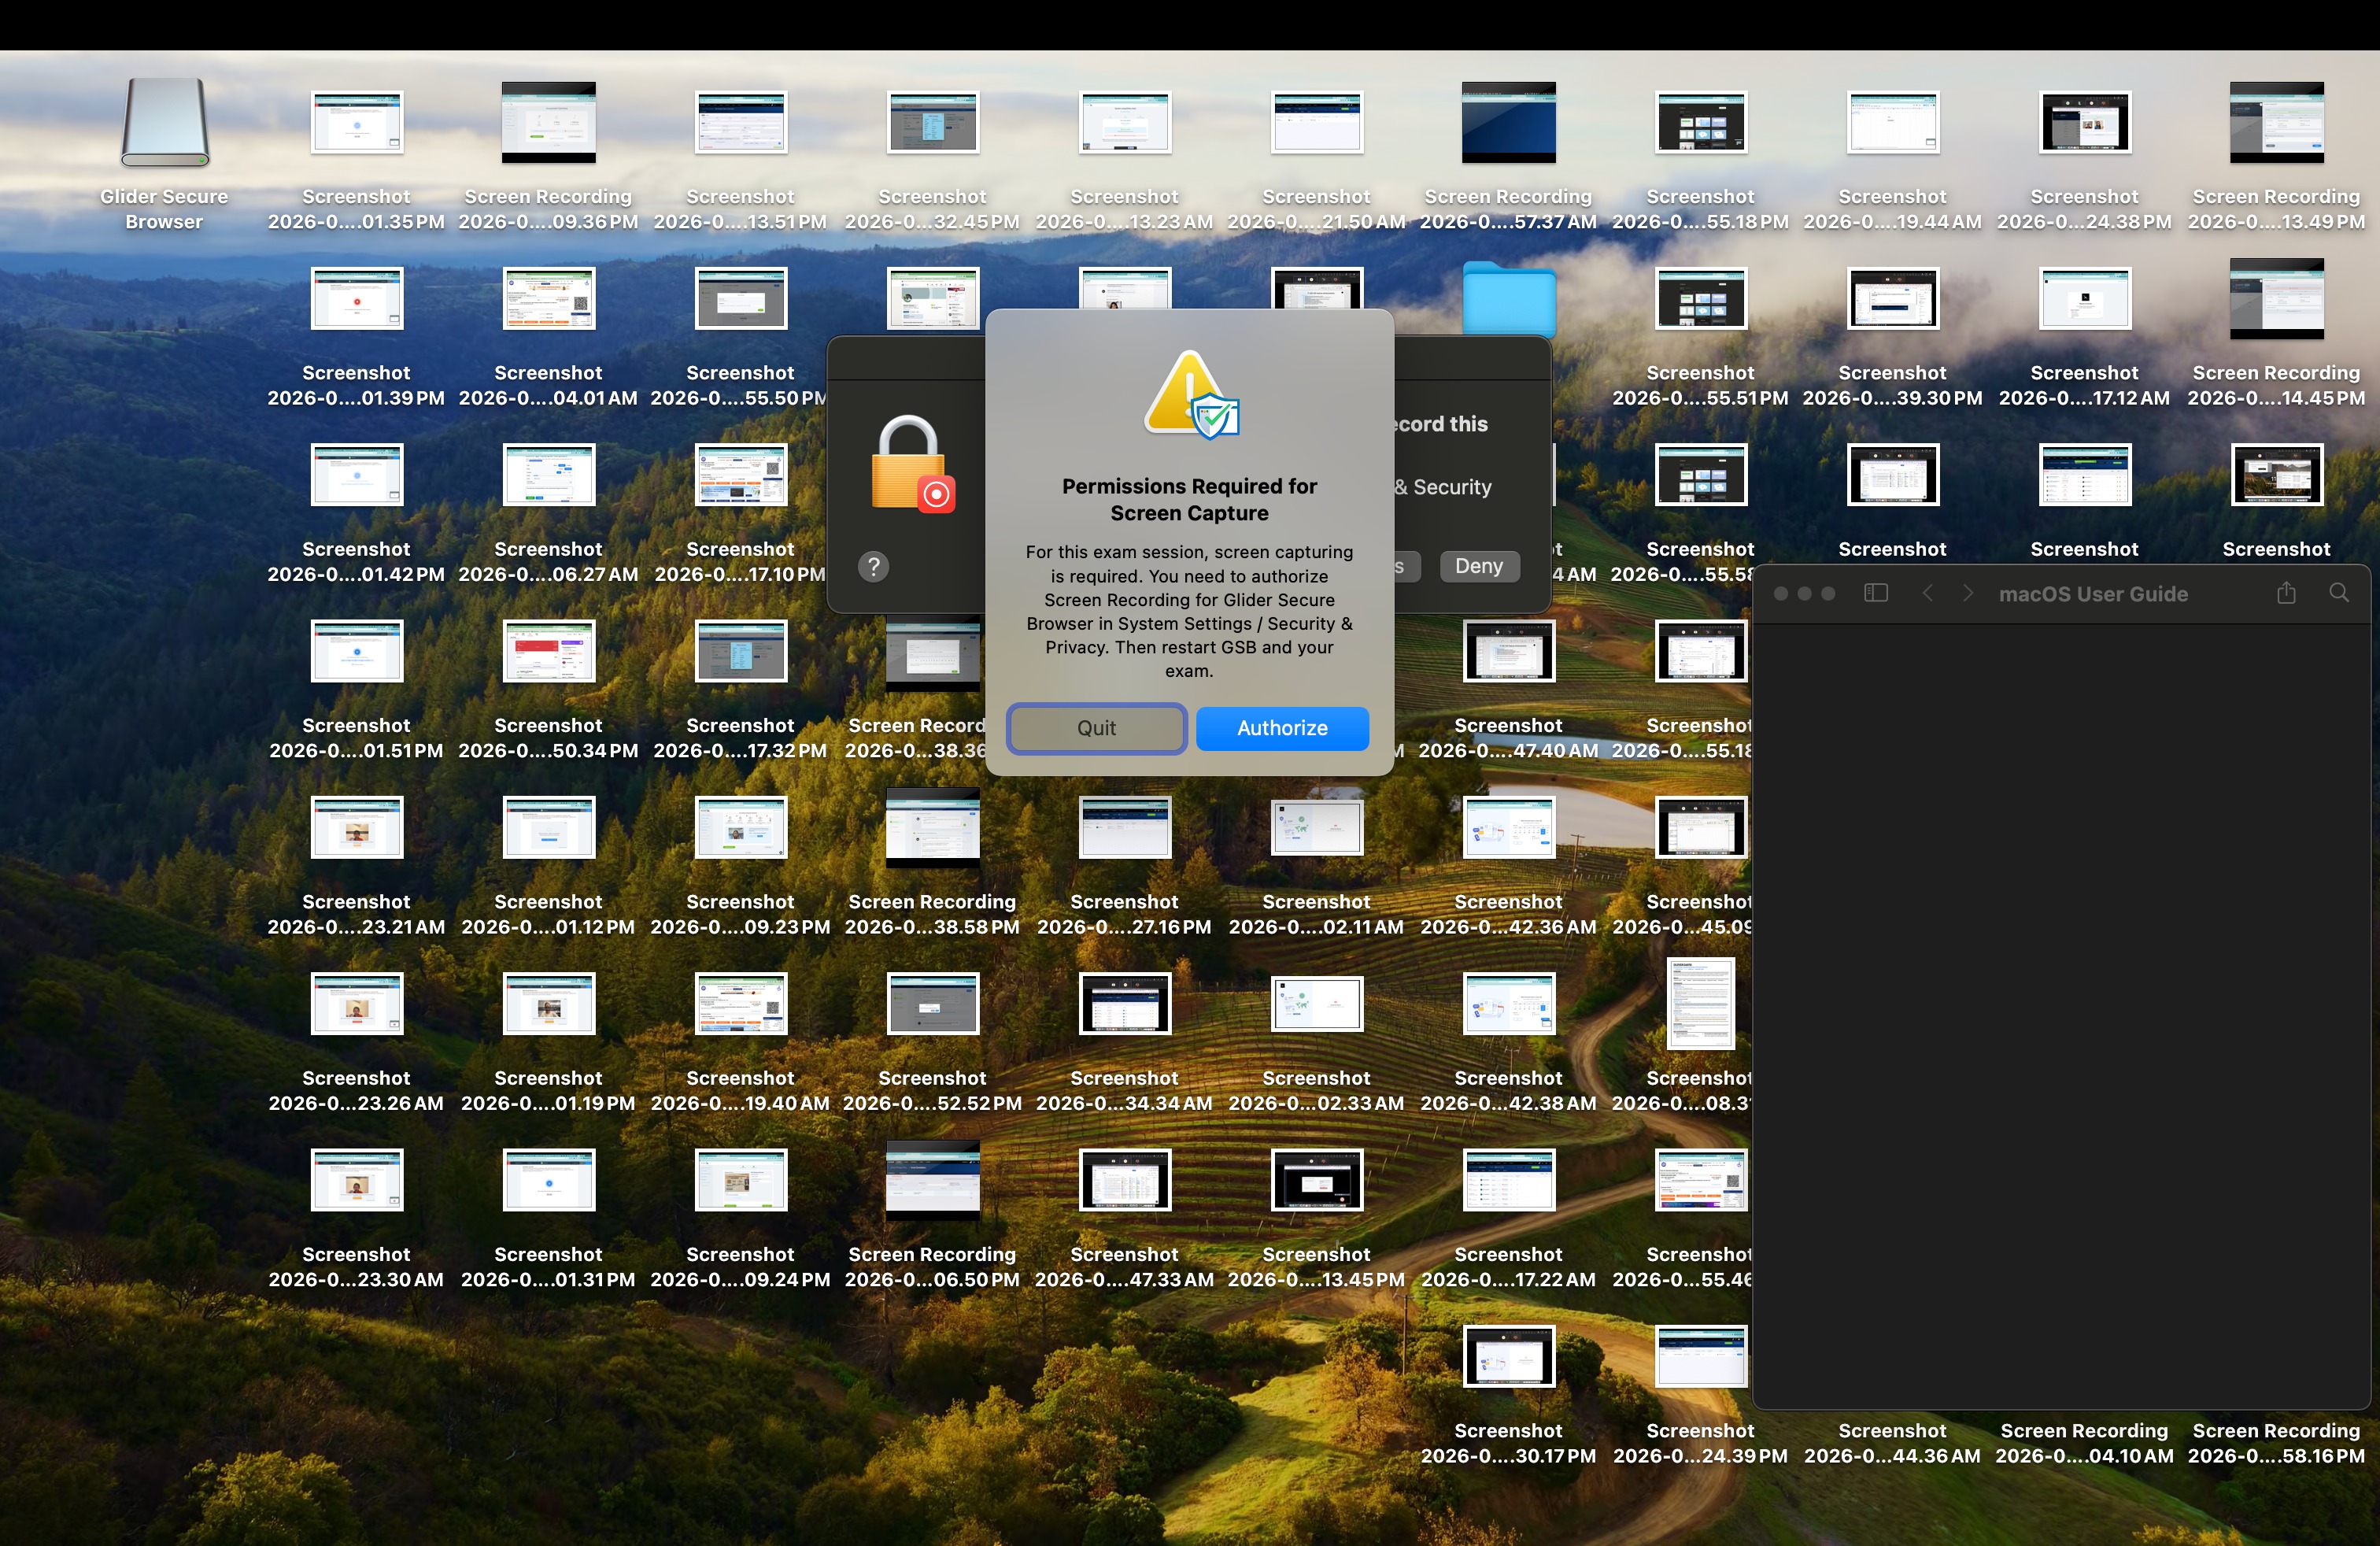Select Screenshot file ending 13.51 PM
Viewport: 2380px width, 1546px height.
(x=741, y=122)
